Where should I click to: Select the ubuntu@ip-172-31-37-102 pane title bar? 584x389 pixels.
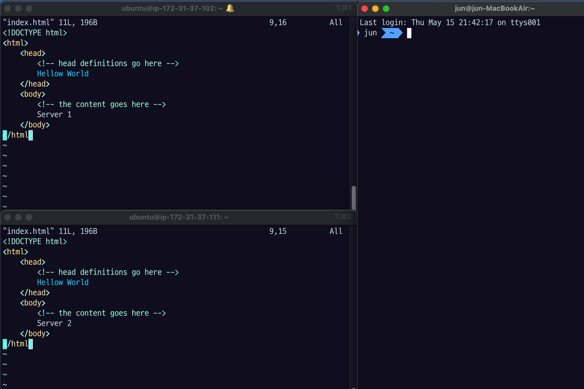coord(172,8)
